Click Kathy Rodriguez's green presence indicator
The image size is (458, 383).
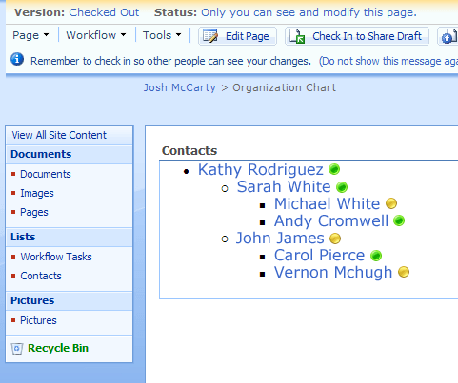point(334,169)
